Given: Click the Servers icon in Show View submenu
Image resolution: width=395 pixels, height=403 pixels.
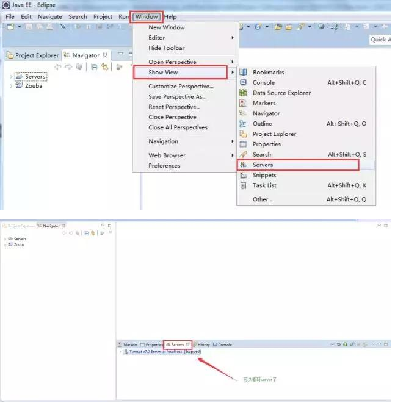Looking at the screenshot, I should click(x=243, y=165).
